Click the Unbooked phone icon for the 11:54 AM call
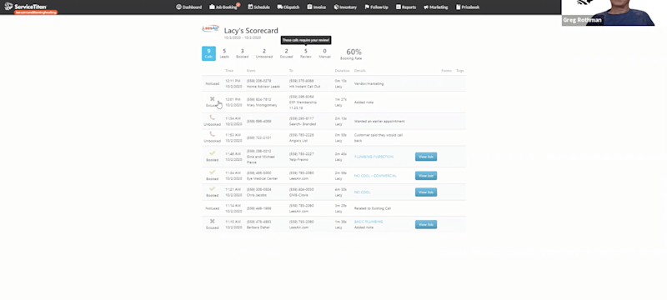 point(212,117)
